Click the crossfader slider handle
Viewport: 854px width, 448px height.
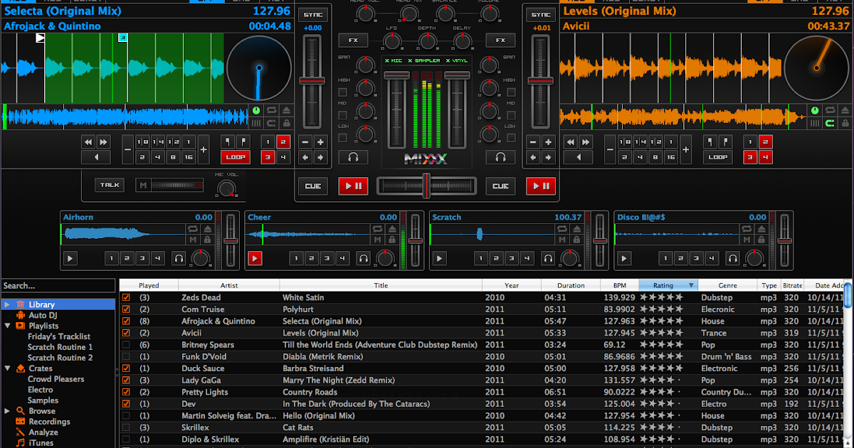click(426, 185)
